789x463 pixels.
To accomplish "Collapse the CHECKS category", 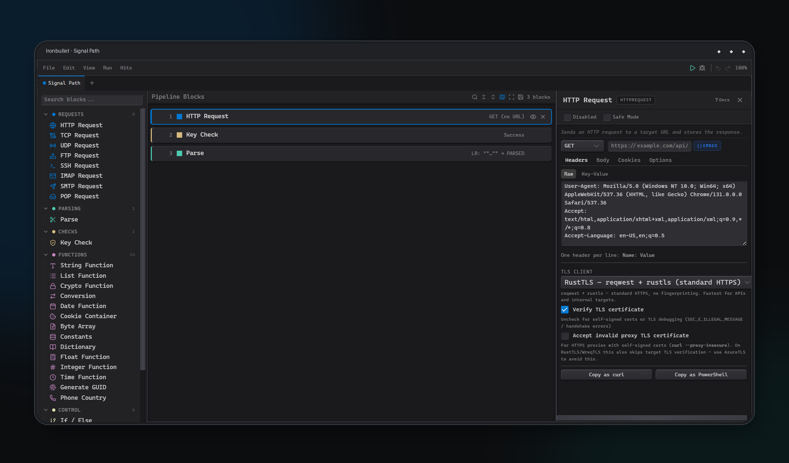I will click(x=46, y=232).
